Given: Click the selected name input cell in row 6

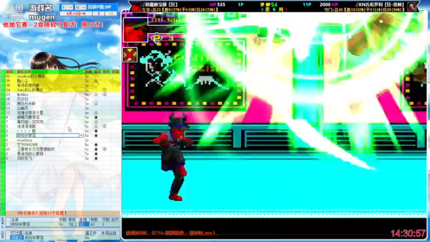Looking at the screenshot, I should click(48, 136).
